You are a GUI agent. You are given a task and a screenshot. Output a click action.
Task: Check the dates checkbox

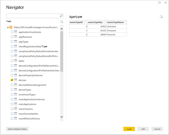[12, 61]
